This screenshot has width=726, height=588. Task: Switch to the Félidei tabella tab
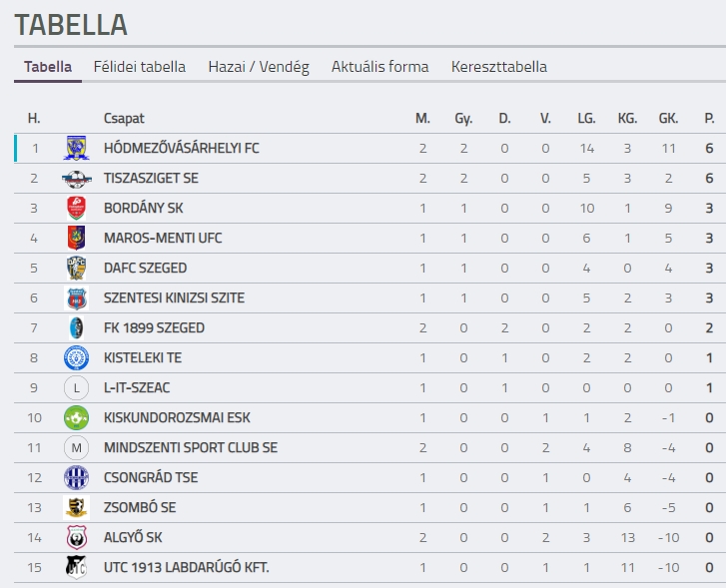tap(140, 67)
